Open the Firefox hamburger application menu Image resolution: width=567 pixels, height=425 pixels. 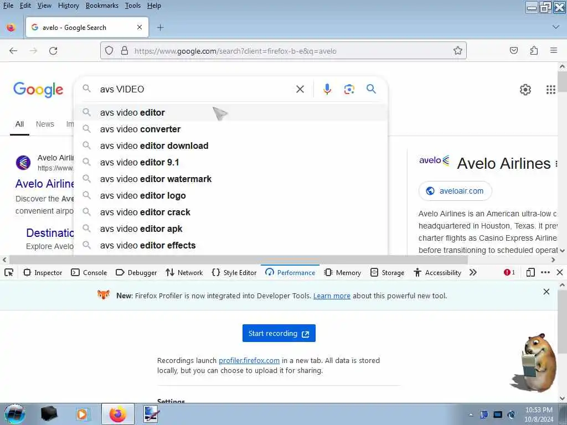tap(554, 50)
